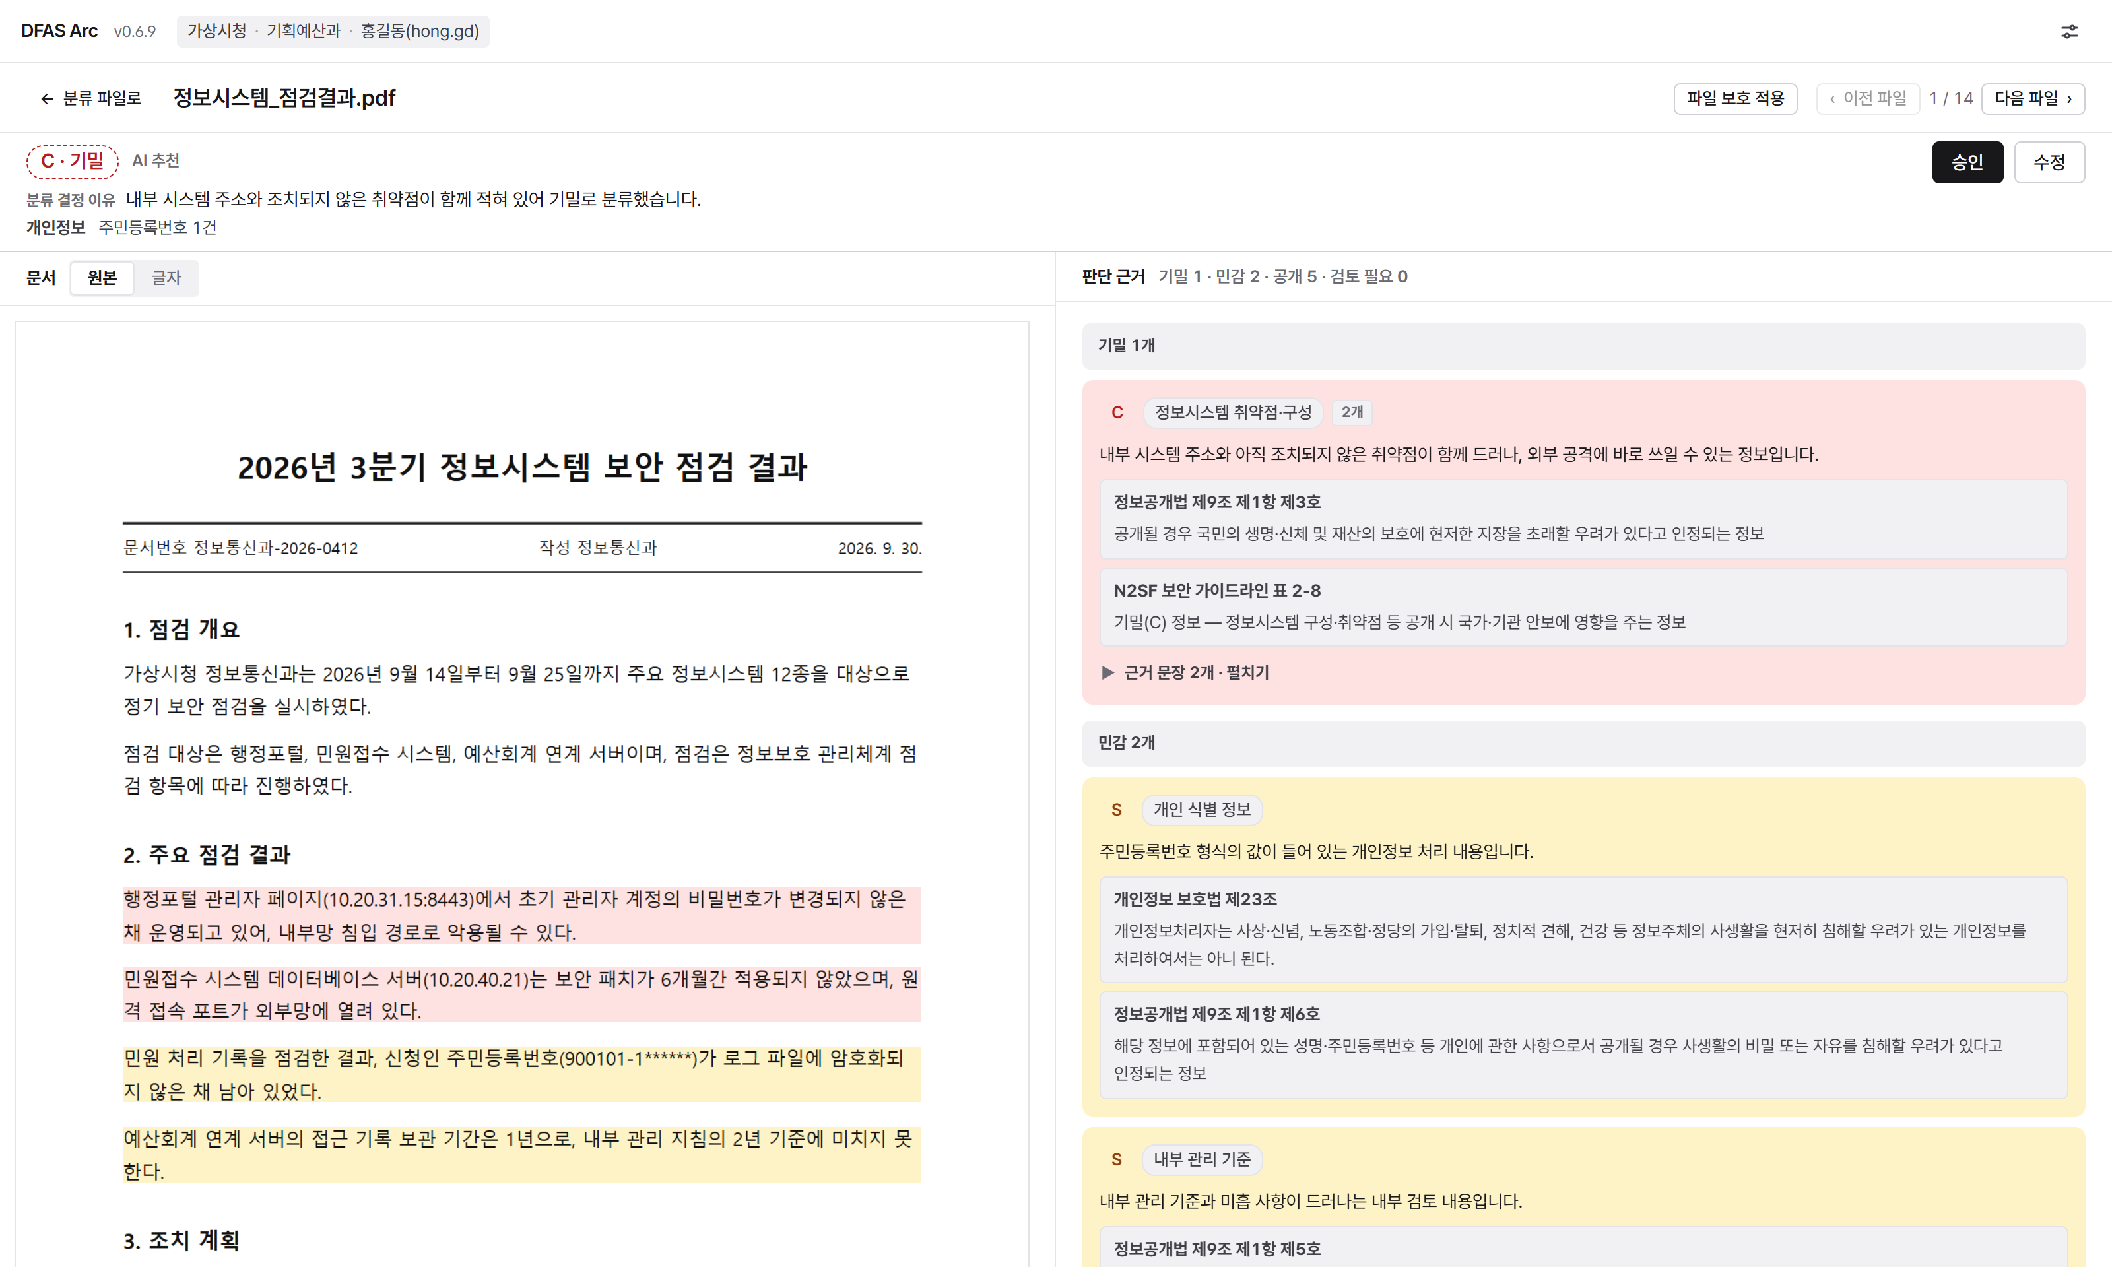
Task: Click the S marker beside 개인 식별 정보
Action: 1116,810
